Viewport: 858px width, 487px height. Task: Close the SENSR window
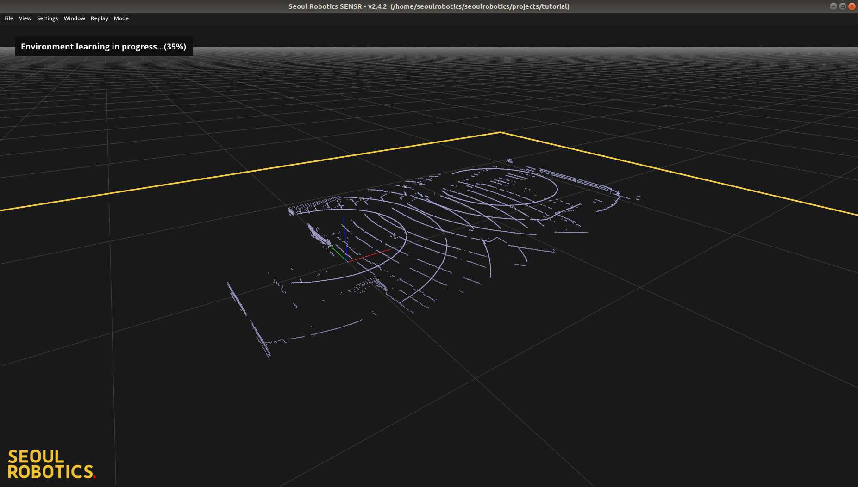[852, 6]
